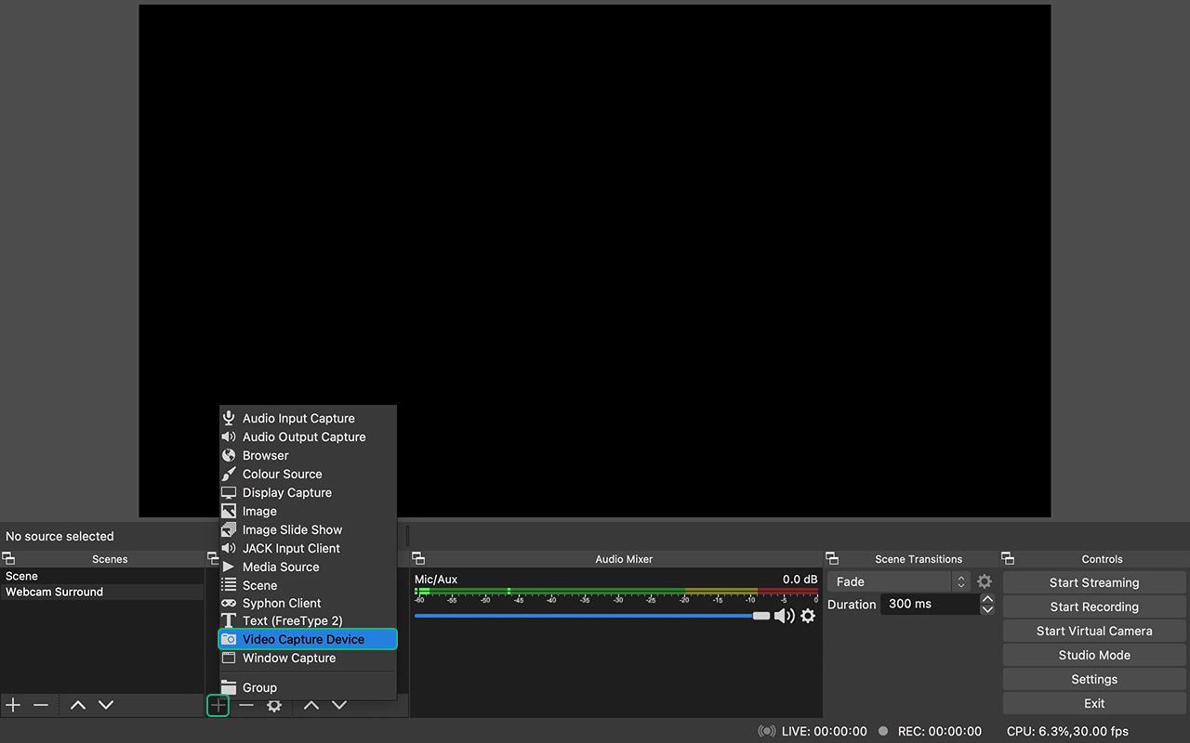The image size is (1190, 743).
Task: Click the T icon for Text (FreeType 2)
Action: click(x=229, y=620)
